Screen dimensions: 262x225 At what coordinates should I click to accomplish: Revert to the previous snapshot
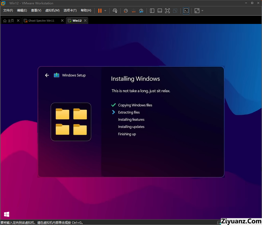coord(133,11)
